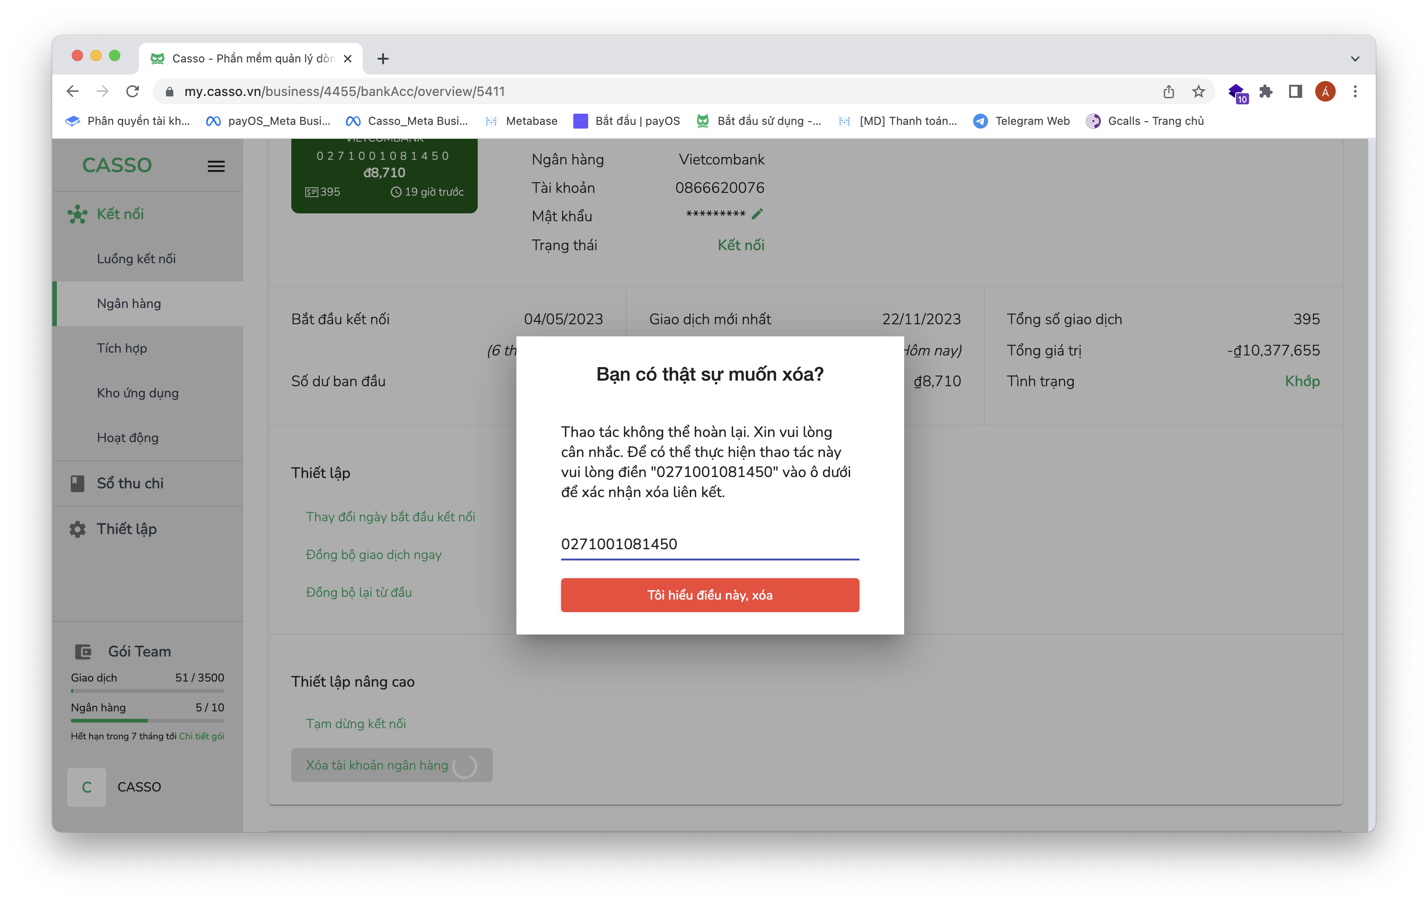The image size is (1428, 901).
Task: Open the Chrome three-dot menu
Action: (1355, 91)
